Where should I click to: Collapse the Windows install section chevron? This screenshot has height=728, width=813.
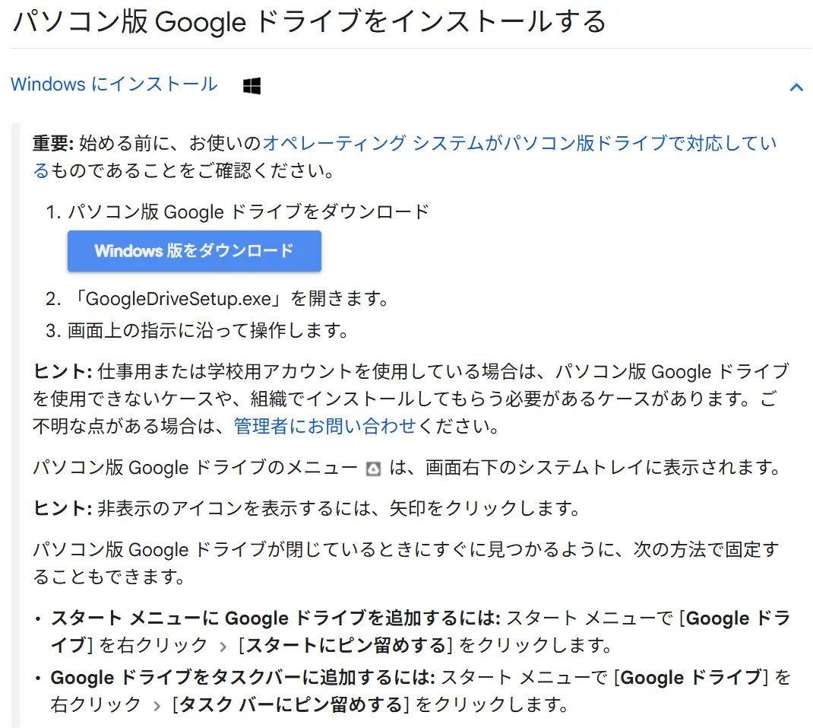796,87
